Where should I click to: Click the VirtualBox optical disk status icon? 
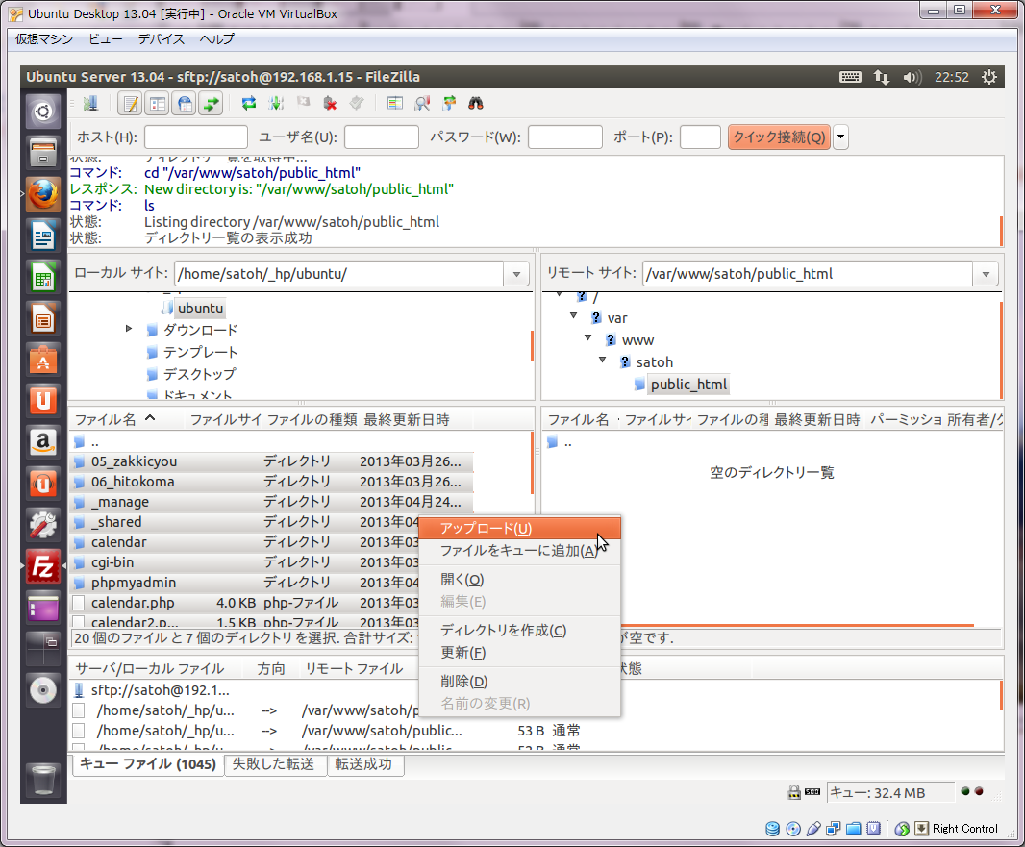point(793,829)
